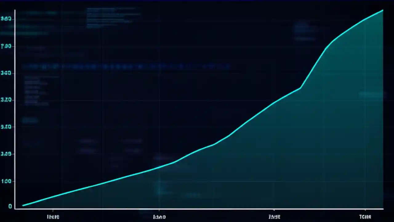The image size is (394, 222).
Task: Select the third x-axis label on the timeline
Action: coord(274,217)
